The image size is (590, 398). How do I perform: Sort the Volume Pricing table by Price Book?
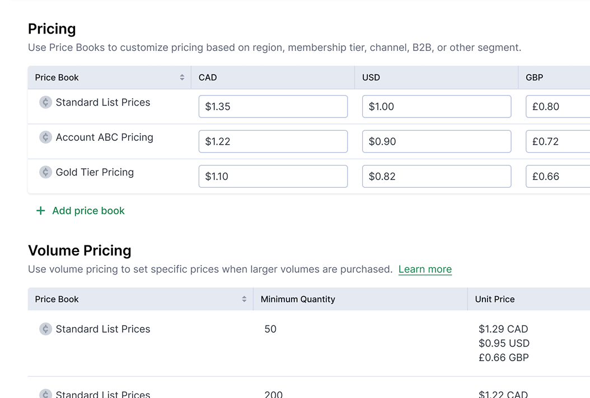(244, 300)
